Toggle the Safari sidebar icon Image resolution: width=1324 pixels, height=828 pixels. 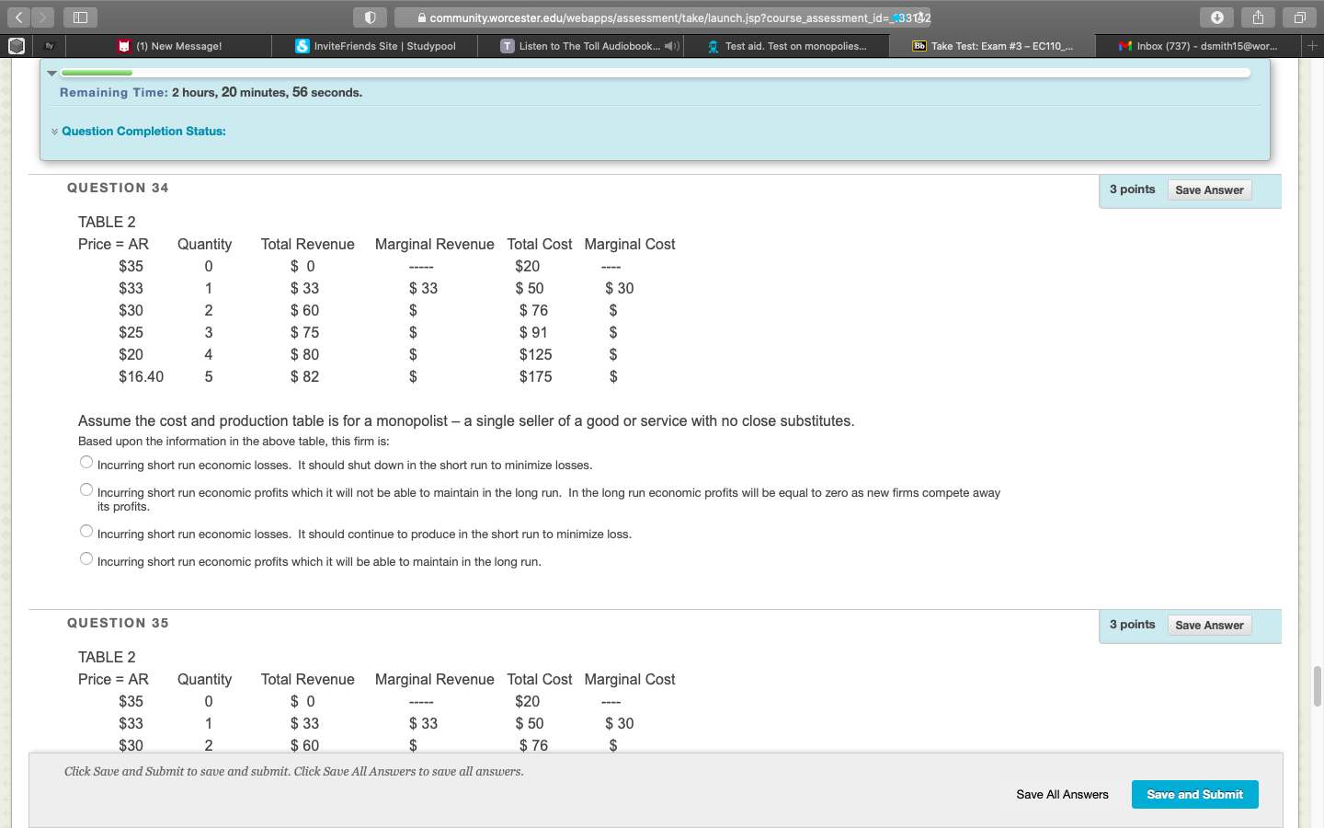tap(80, 17)
